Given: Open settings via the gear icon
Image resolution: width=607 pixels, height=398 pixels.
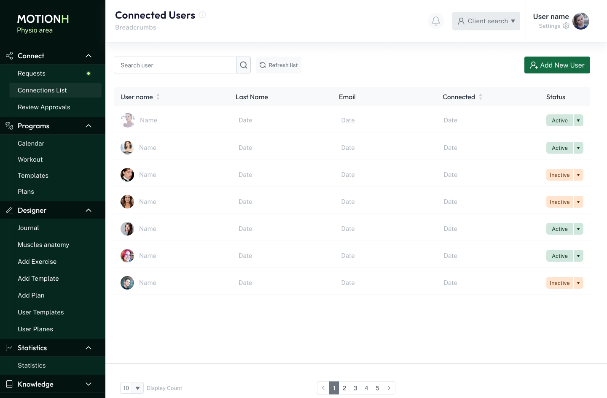Looking at the screenshot, I should pyautogui.click(x=566, y=26).
